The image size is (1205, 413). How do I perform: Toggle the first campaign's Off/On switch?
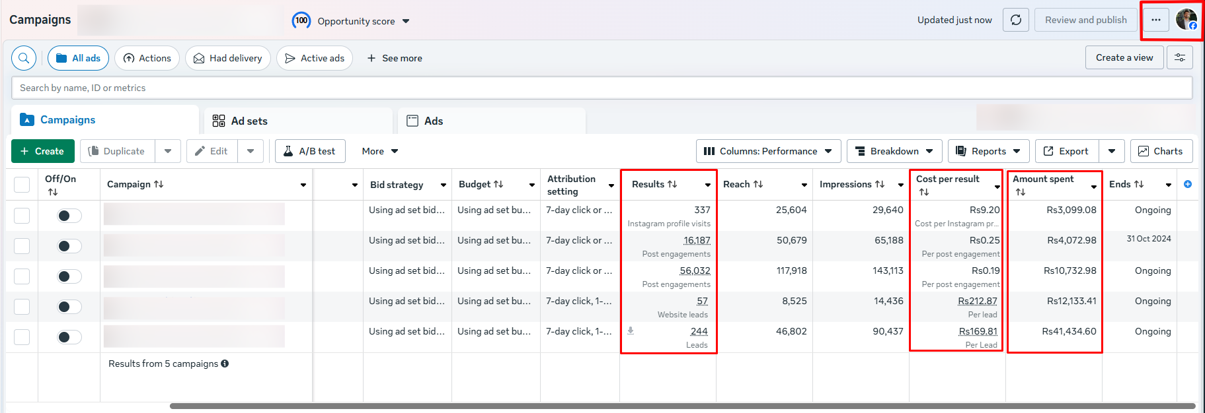pyautogui.click(x=69, y=216)
